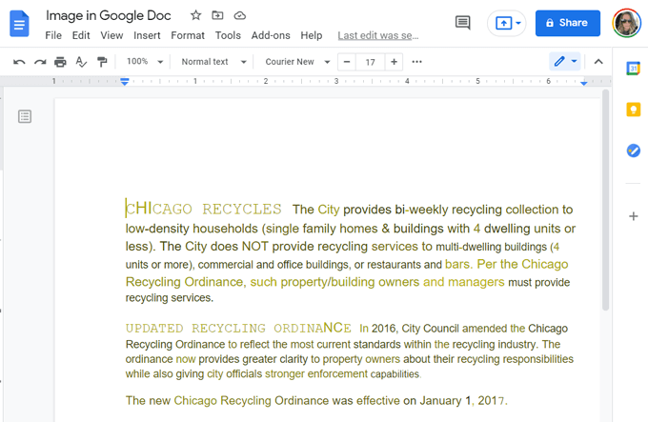Screen dimensions: 648x422
Task: Open Google Calendar in side panel
Action: click(x=633, y=69)
